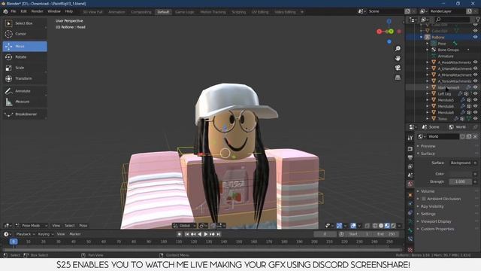The image size is (481, 271).
Task: Switch to the Scripting workspace tab
Action: tap(239, 12)
